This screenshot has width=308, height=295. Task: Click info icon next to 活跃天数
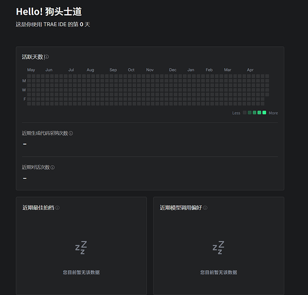pos(47,57)
